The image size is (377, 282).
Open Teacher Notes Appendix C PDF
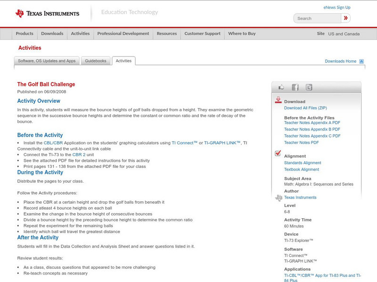coord(312,136)
